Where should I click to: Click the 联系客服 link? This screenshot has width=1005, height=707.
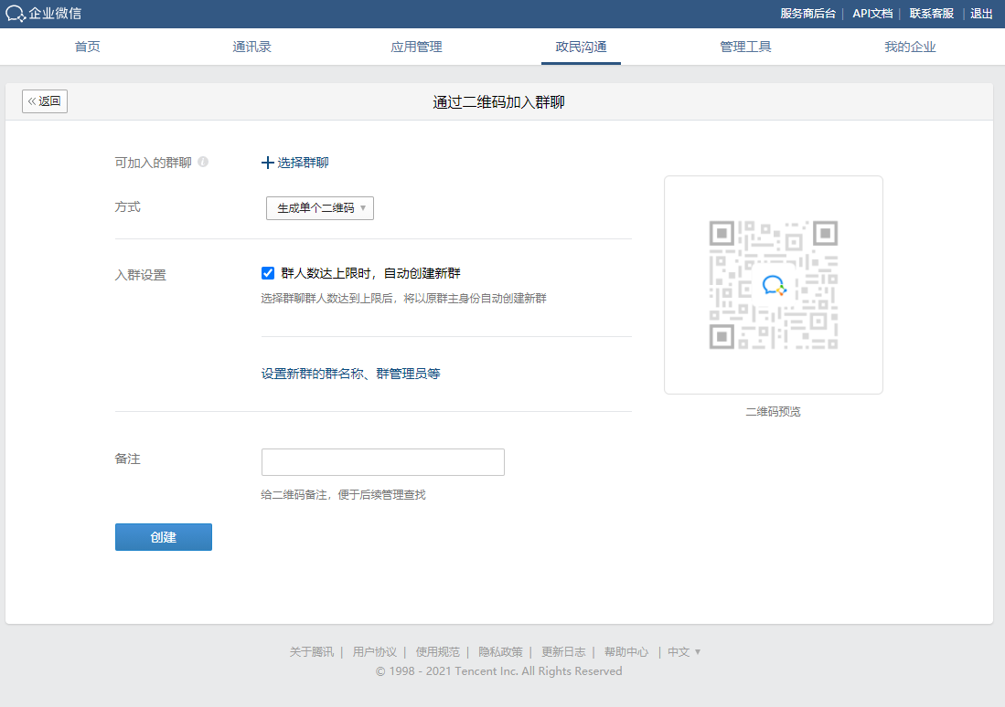tap(931, 14)
